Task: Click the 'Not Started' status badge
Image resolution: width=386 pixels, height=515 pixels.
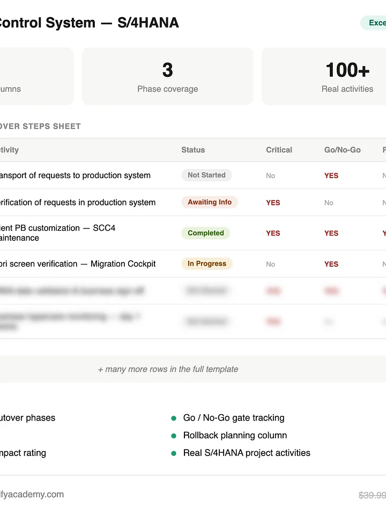Action: 206,175
